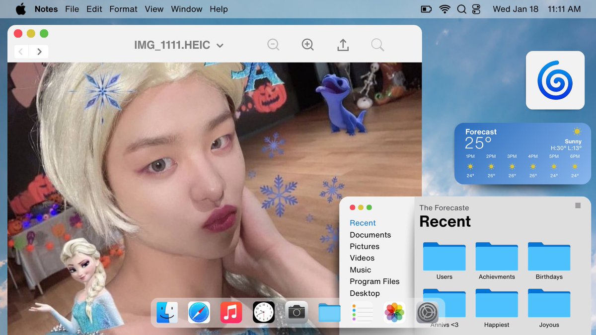Select Pictures in file sidebar

point(365,246)
